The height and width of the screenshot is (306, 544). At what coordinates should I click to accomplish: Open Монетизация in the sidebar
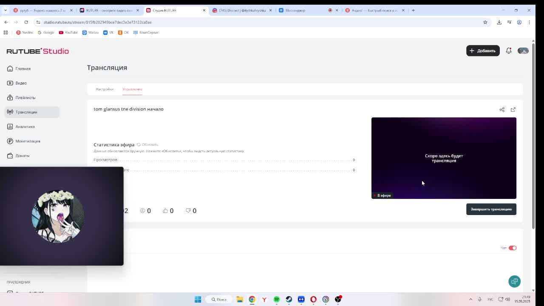click(x=32, y=141)
